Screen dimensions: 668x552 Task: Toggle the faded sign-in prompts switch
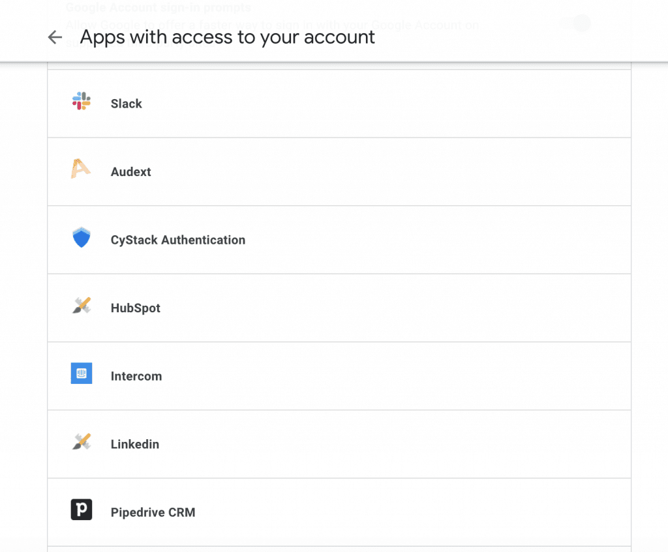575,23
